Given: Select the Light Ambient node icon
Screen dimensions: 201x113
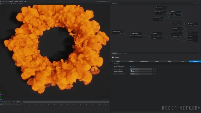Looking at the screenshot, I should [157, 7].
